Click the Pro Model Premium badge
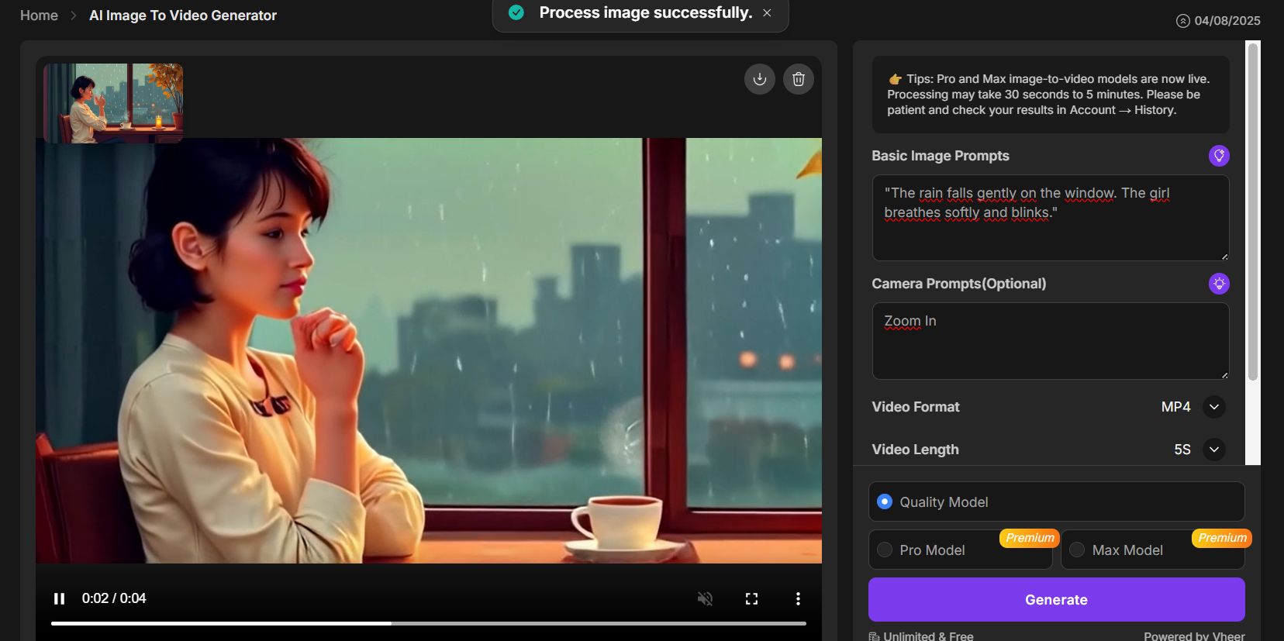The width and height of the screenshot is (1284, 641). (x=1030, y=538)
